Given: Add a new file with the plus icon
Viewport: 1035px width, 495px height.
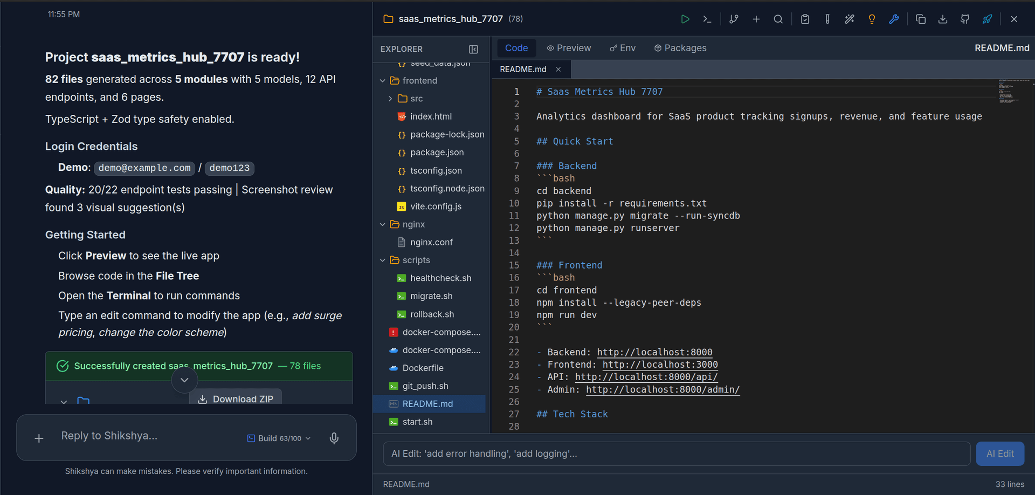Looking at the screenshot, I should pyautogui.click(x=756, y=19).
